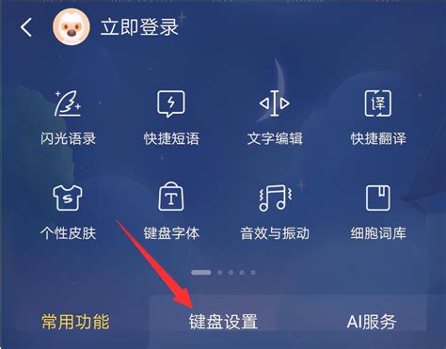The width and height of the screenshot is (446, 349).
Task: Jump to third page indicator dot
Action: 231,273
